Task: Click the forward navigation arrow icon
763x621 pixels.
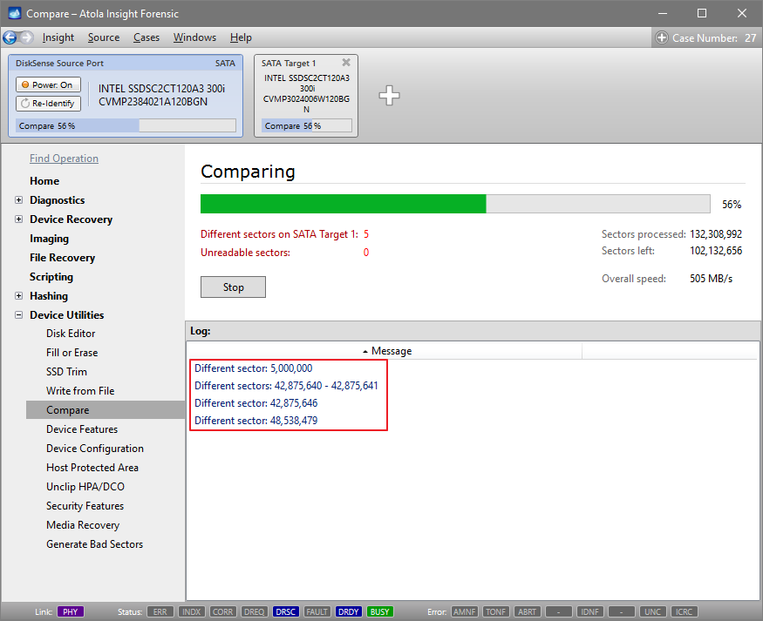Action: 26,37
